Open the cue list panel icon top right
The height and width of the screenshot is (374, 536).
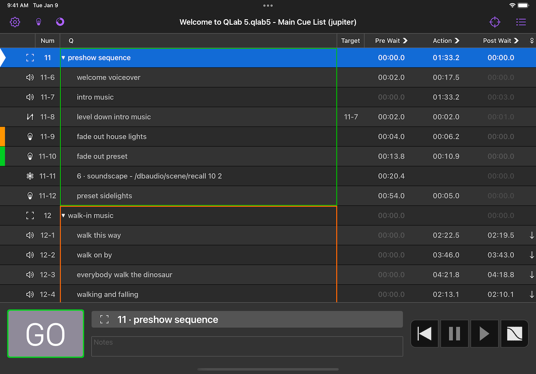[x=521, y=22]
